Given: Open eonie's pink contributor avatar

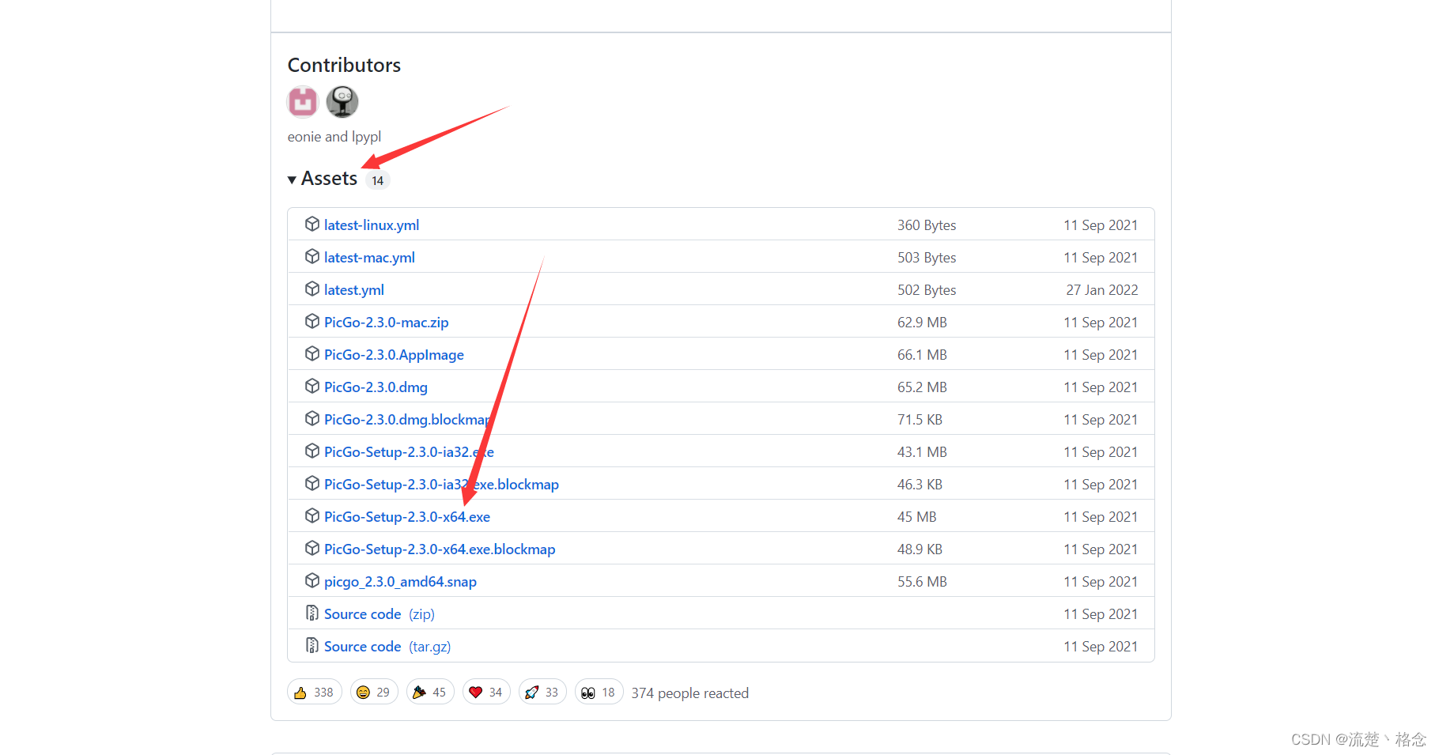Looking at the screenshot, I should tap(303, 102).
